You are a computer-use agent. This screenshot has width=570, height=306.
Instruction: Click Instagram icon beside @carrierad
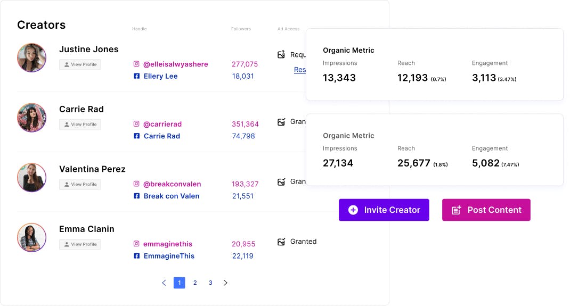136,124
